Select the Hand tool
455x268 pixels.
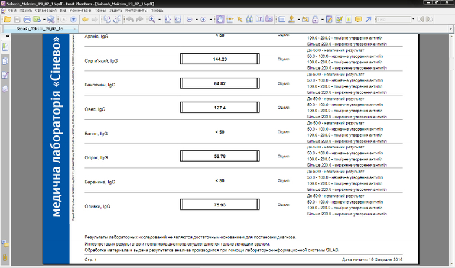point(219,20)
